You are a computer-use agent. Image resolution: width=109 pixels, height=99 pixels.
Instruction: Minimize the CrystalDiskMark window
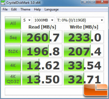pyautogui.click(x=85, y=2)
